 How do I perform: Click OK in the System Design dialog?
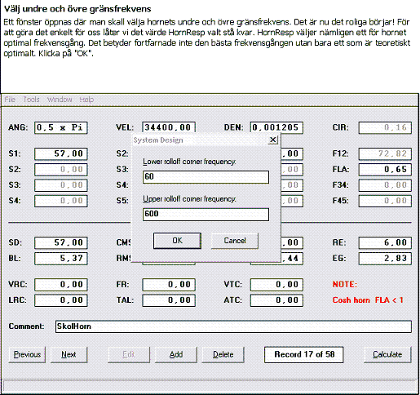coord(177,241)
